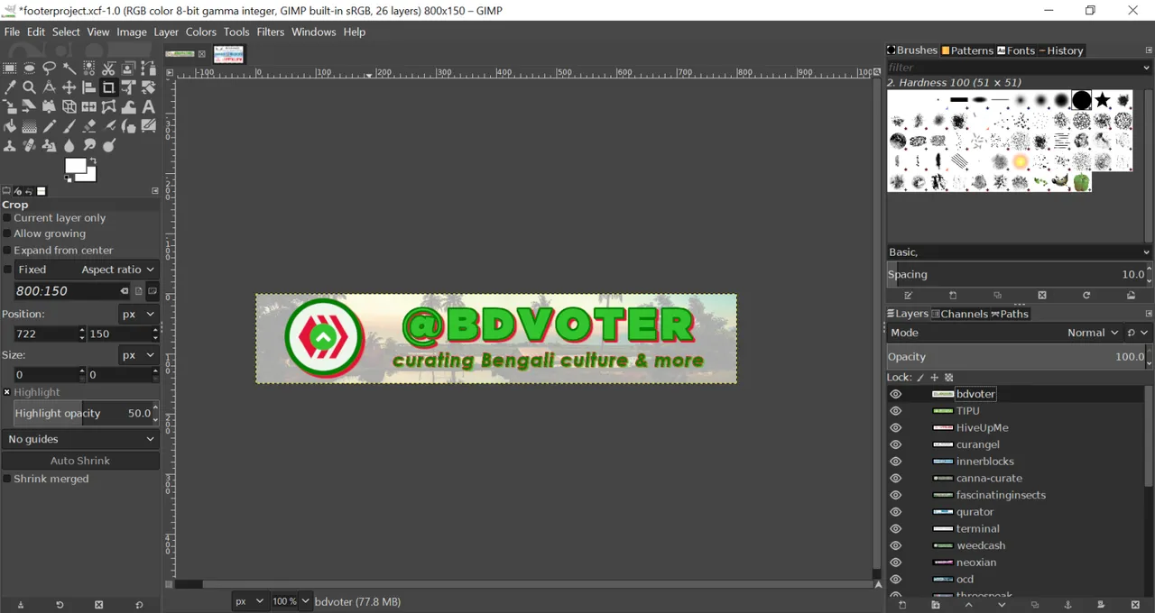Image resolution: width=1155 pixels, height=613 pixels.
Task: Select the Alignment tool
Action: [89, 87]
